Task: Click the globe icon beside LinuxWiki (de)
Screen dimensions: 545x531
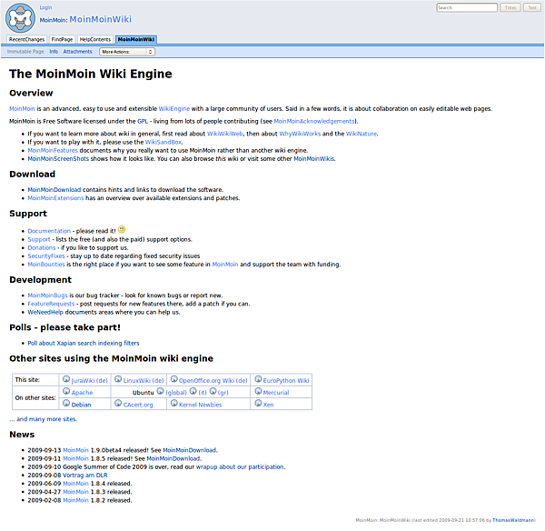Action: 116,380
